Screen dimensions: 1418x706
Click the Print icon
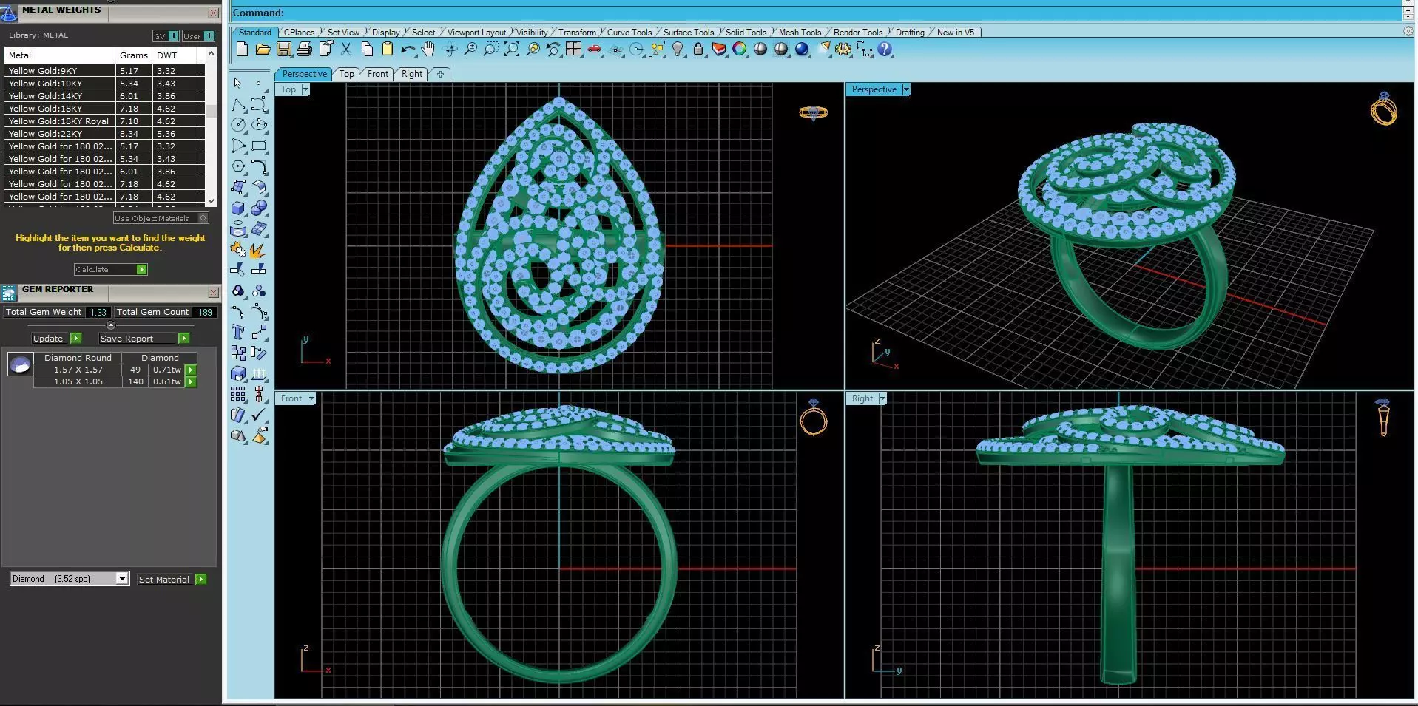click(x=304, y=50)
